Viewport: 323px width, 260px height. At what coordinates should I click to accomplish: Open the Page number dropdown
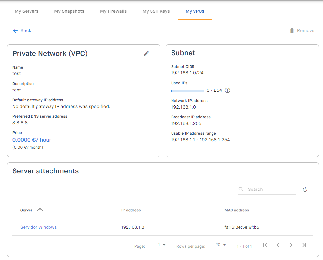tap(162, 245)
